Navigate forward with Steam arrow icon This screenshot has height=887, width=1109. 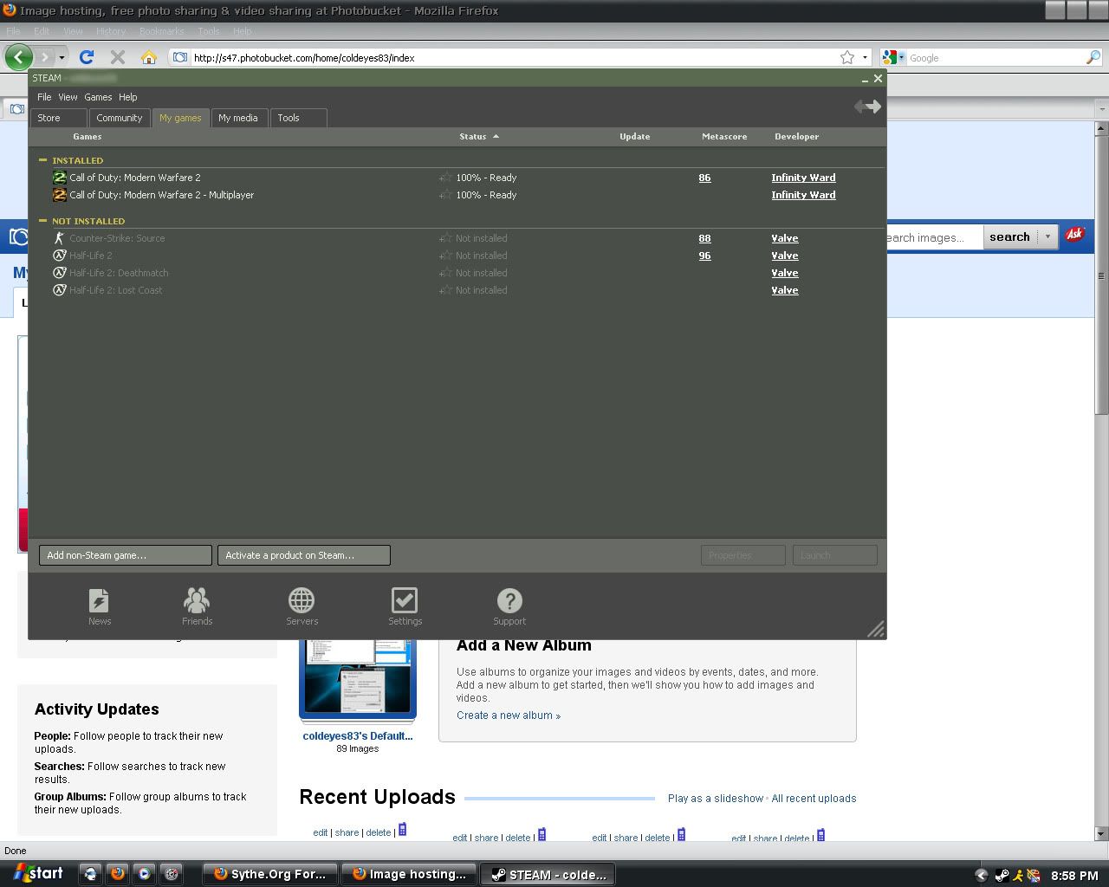873,106
